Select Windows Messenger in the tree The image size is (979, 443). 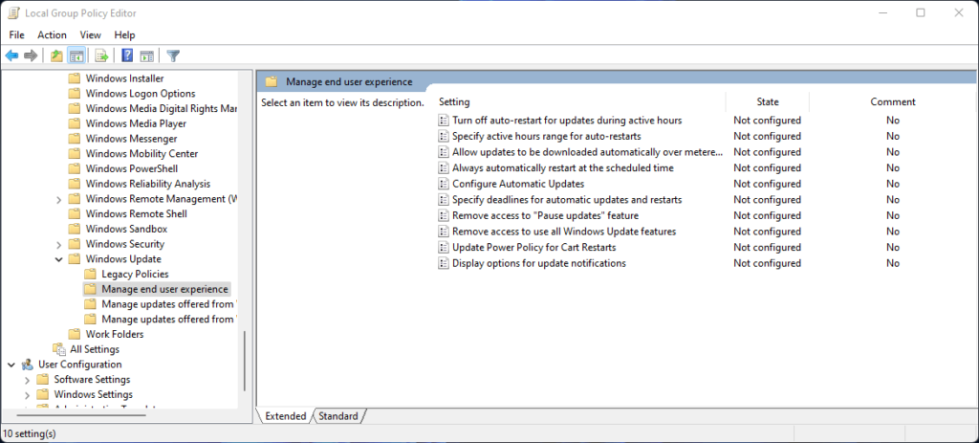pyautogui.click(x=131, y=139)
